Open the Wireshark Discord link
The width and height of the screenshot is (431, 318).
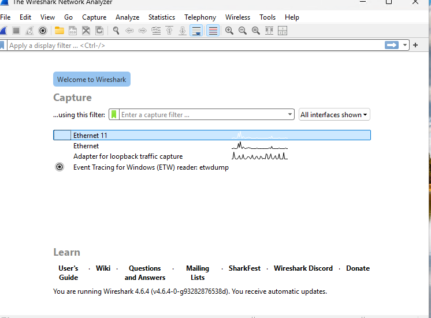click(x=303, y=268)
